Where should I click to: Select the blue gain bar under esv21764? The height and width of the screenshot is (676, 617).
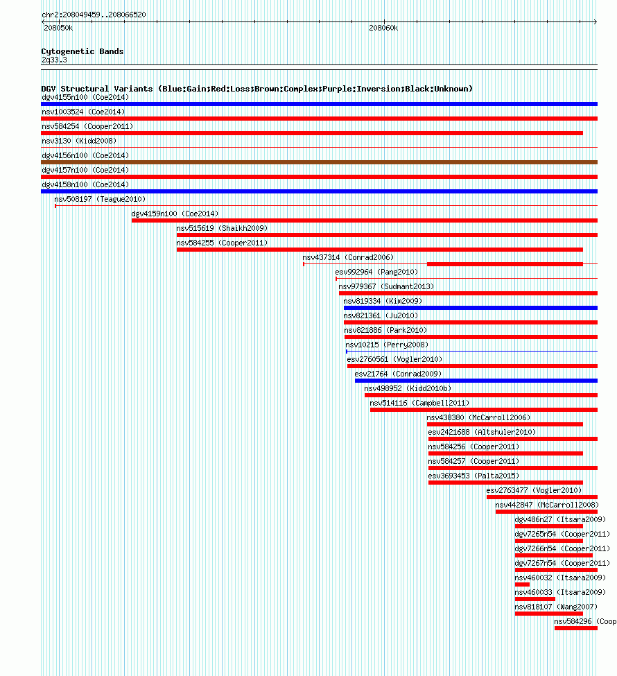[x=476, y=381]
